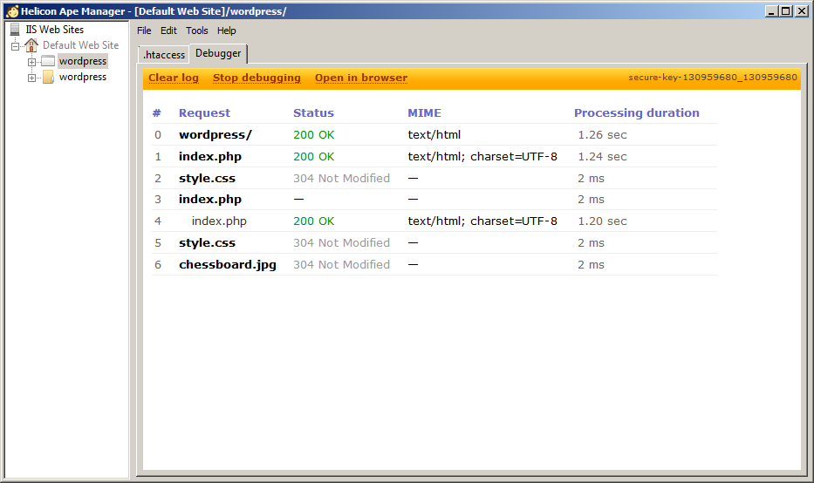Open the File menu
Screen dimensions: 814x483
tap(144, 31)
